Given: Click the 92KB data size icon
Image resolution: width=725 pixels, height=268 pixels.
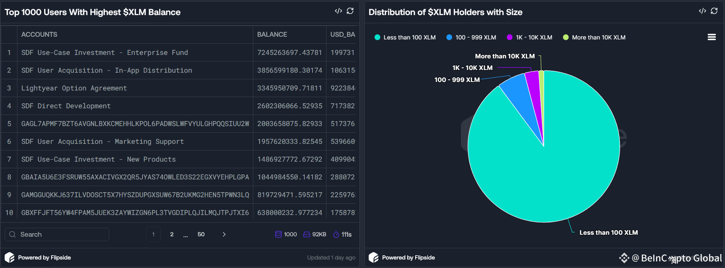Looking at the screenshot, I should point(306,234).
